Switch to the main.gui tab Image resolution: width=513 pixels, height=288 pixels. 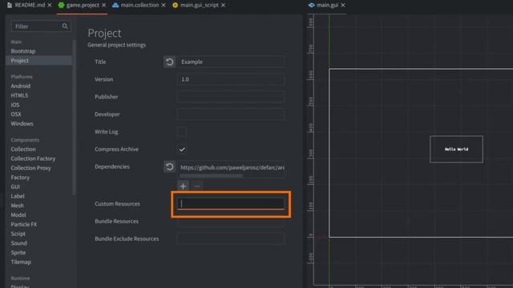pos(328,6)
